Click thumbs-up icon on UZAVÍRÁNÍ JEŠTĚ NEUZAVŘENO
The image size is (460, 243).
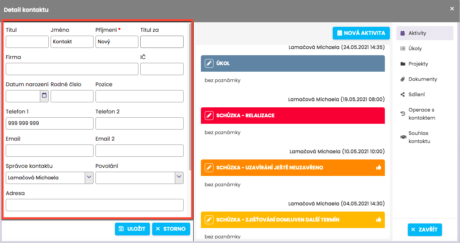[379, 167]
